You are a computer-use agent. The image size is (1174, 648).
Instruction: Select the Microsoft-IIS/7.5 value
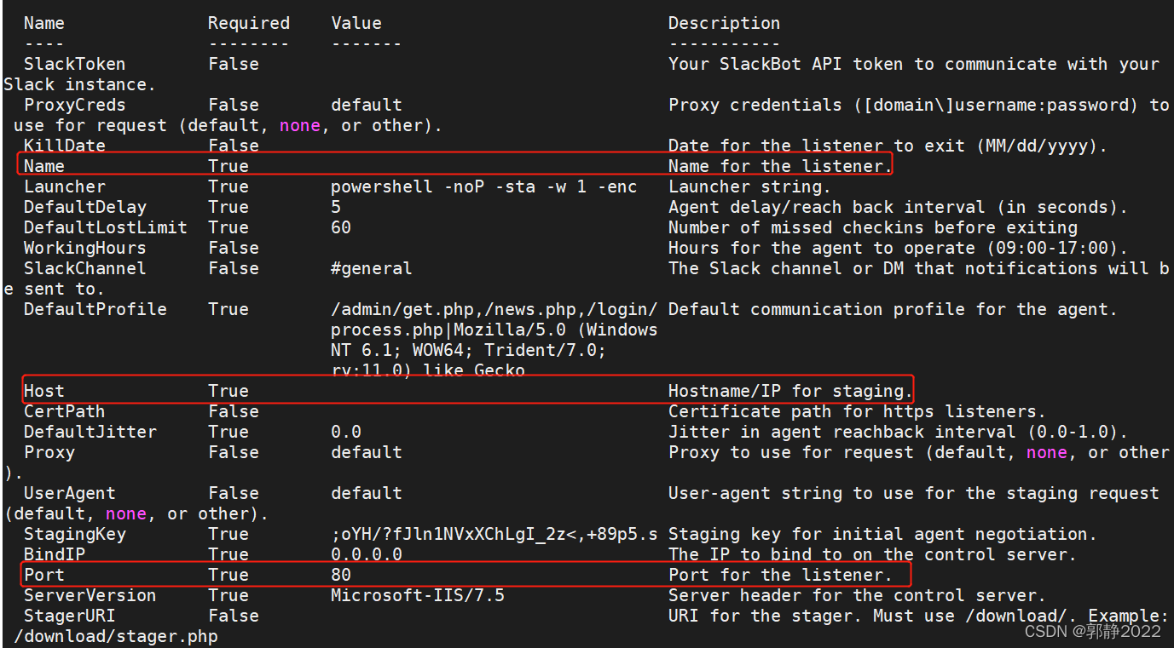click(417, 595)
